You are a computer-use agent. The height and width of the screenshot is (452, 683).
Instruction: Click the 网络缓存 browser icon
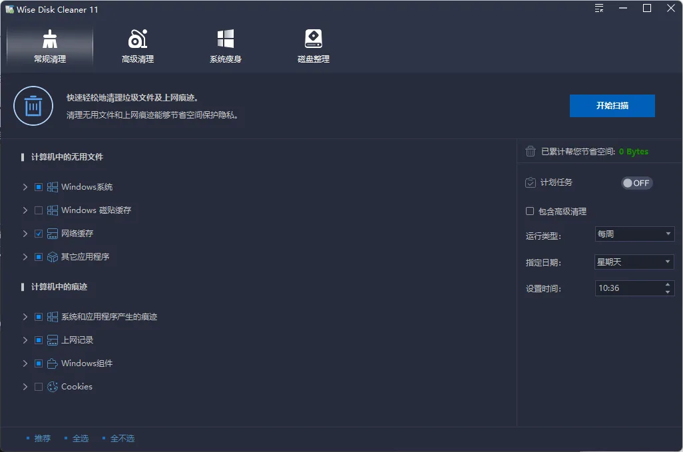(53, 234)
